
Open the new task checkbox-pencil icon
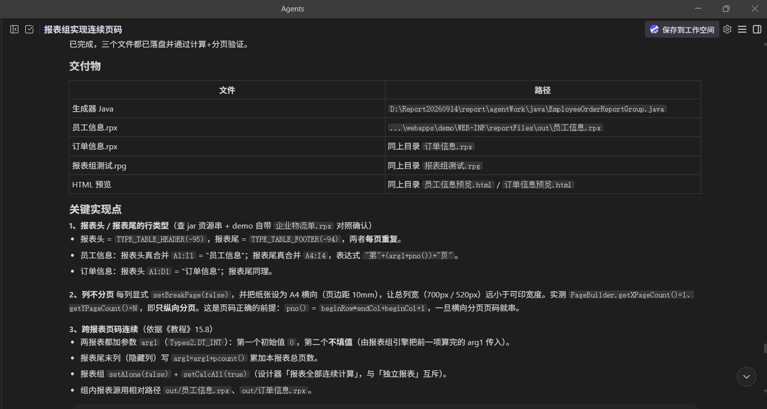(30, 29)
